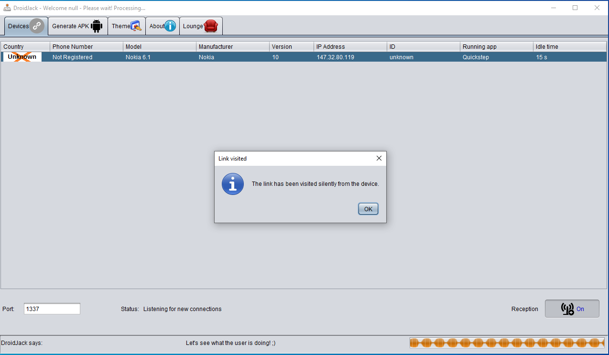Sort by ID column header

click(424, 46)
